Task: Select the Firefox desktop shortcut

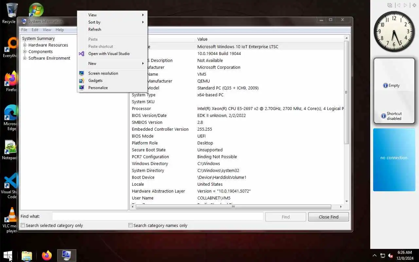Action: 11,82
